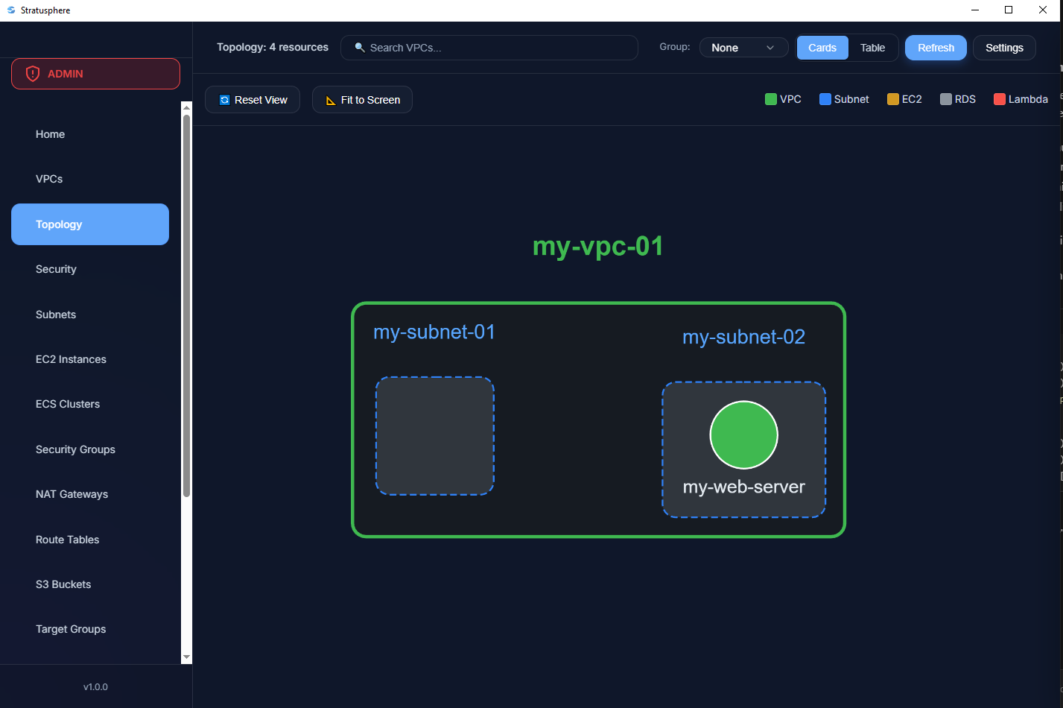The image size is (1063, 708).
Task: Click the Reset View refresh icon
Action: pyautogui.click(x=224, y=100)
